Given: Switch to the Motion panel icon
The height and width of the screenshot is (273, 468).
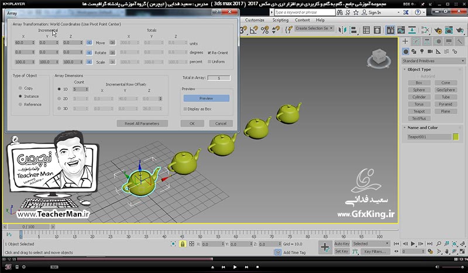Looking at the screenshot, I should pos(438,41).
